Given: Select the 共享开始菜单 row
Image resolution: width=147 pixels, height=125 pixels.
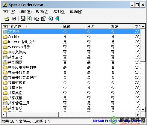Looking at the screenshot, I should tap(71, 73).
